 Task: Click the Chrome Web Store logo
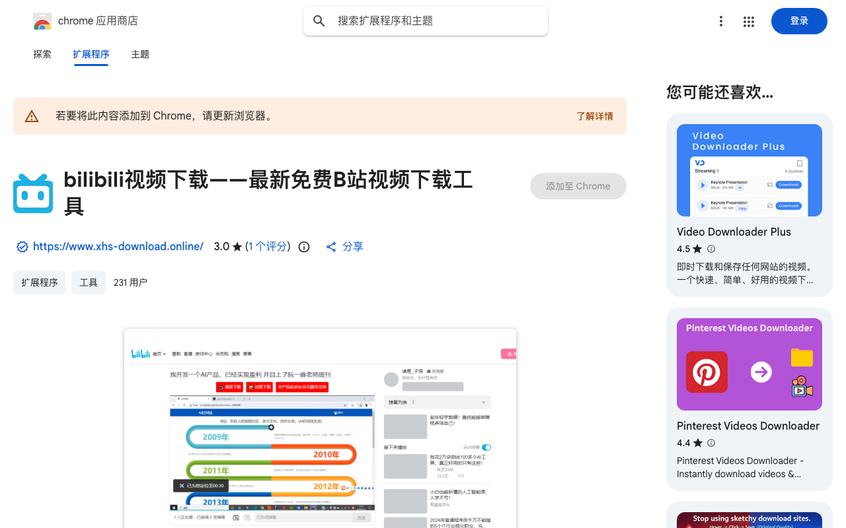[42, 21]
